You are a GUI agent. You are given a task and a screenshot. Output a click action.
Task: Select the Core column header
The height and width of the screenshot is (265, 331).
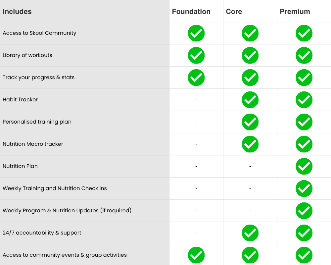pyautogui.click(x=234, y=12)
